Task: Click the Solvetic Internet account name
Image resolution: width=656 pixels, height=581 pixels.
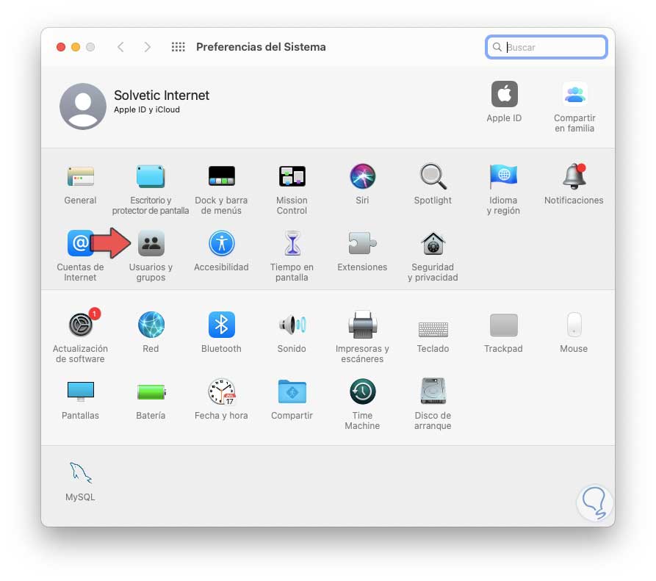Action: (x=162, y=95)
